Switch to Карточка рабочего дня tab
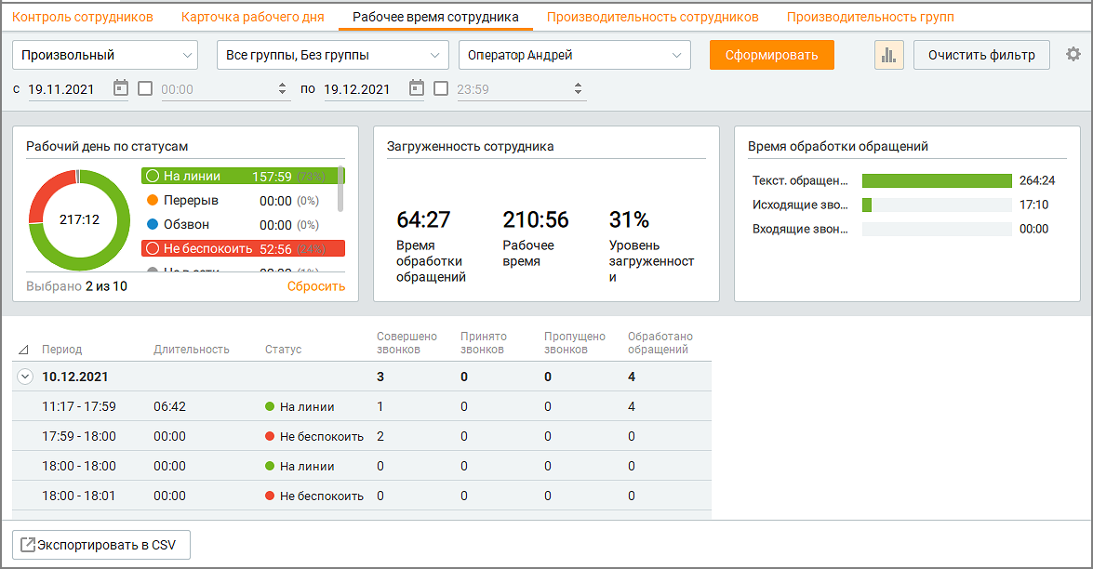The height and width of the screenshot is (569, 1093). [x=252, y=17]
